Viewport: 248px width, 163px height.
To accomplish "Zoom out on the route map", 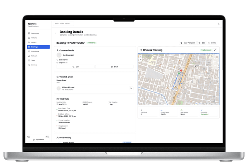I will pyautogui.click(x=140, y=59).
